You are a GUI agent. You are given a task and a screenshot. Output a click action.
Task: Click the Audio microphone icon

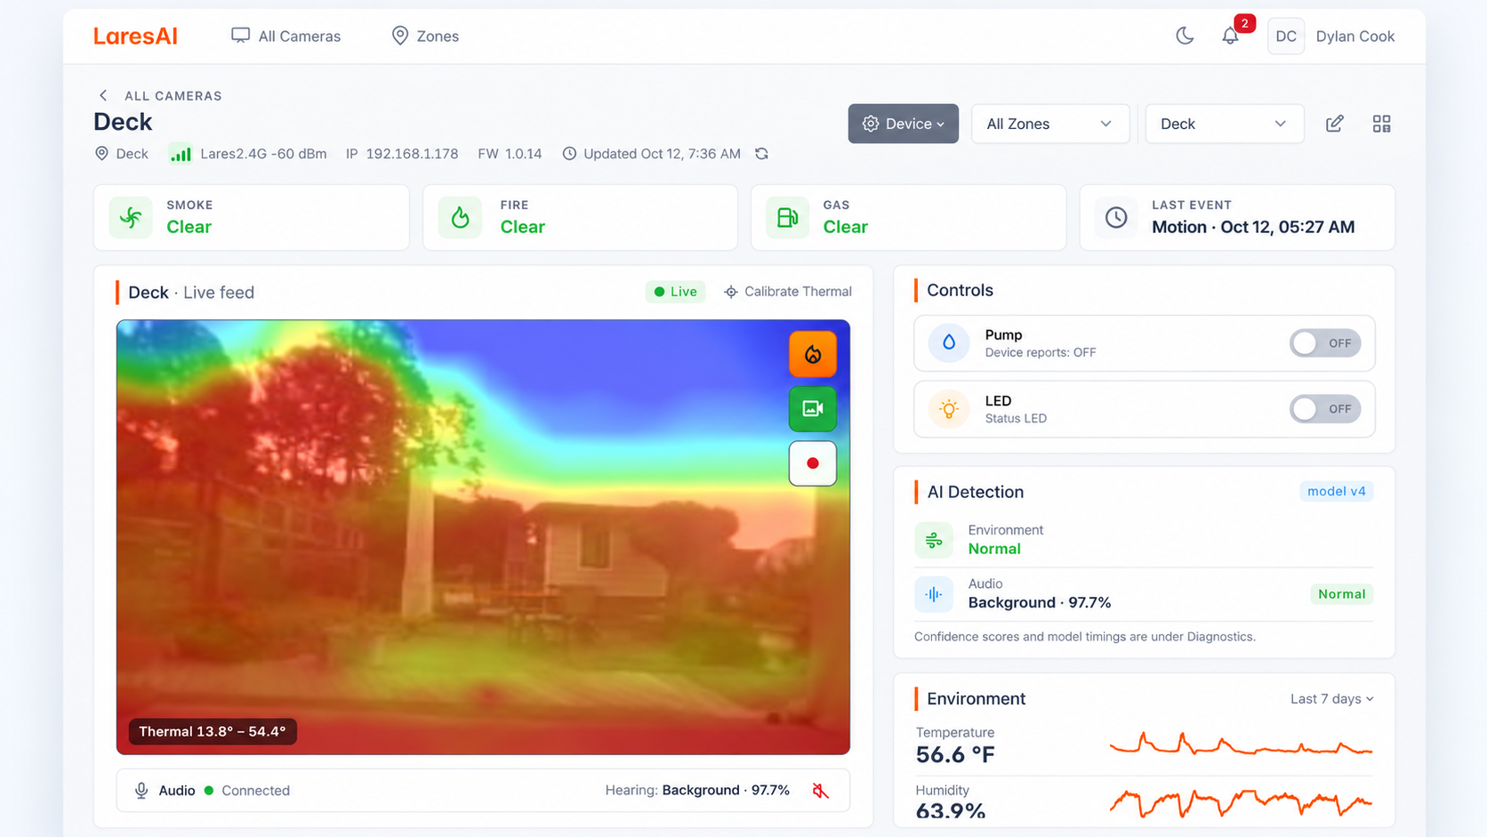141,791
